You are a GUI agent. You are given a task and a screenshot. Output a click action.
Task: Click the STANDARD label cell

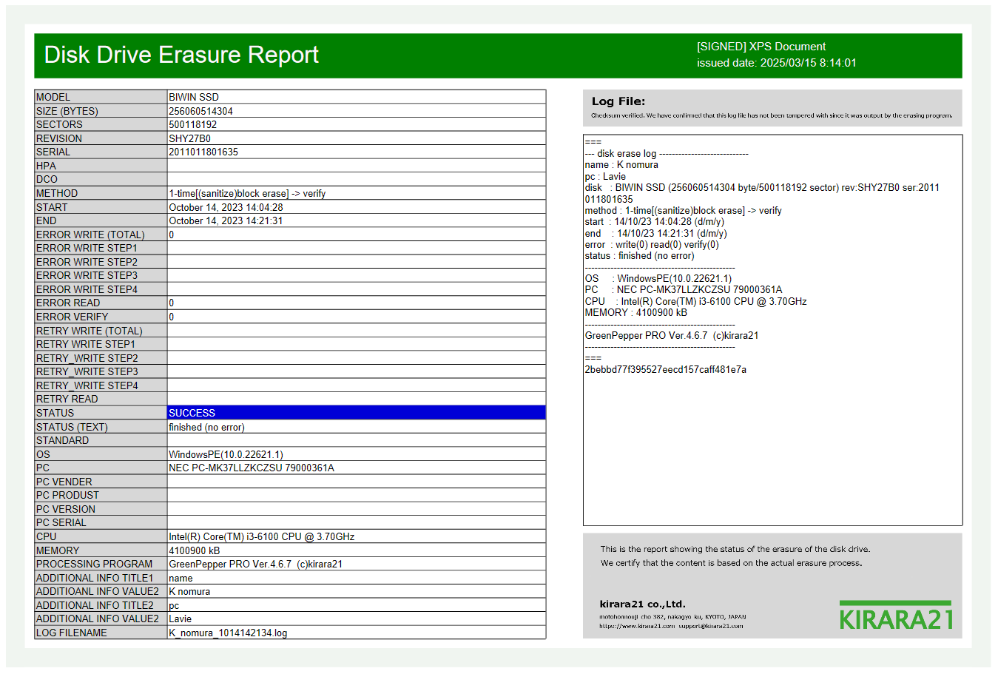pos(101,440)
